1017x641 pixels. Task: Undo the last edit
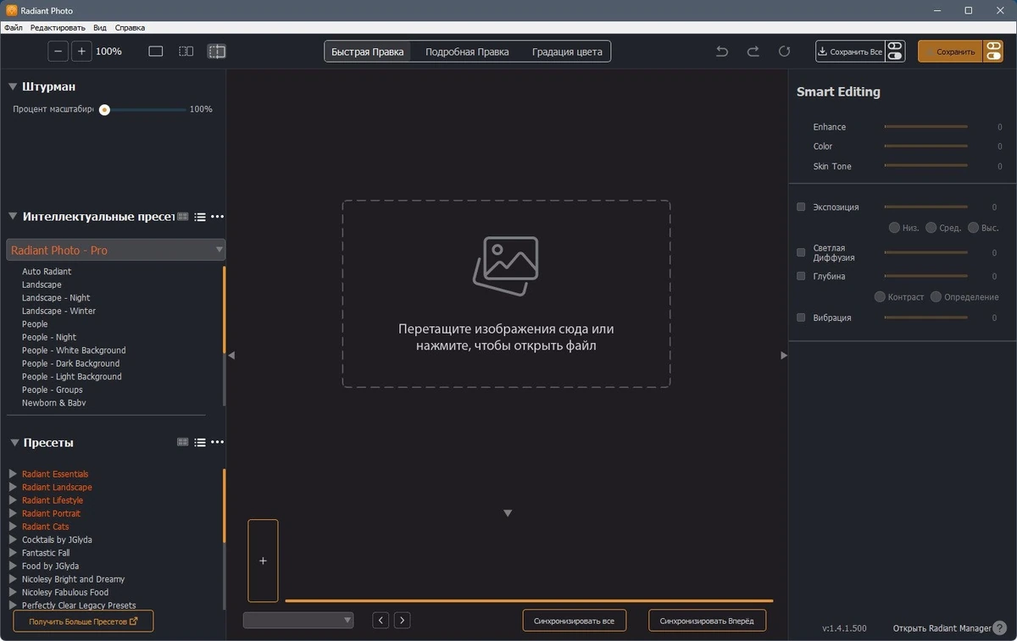click(722, 52)
